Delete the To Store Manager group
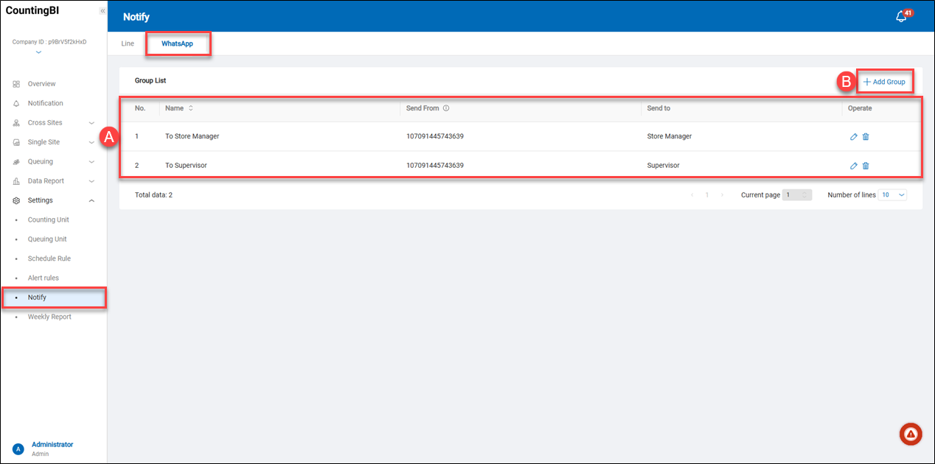The height and width of the screenshot is (464, 935). [x=866, y=136]
